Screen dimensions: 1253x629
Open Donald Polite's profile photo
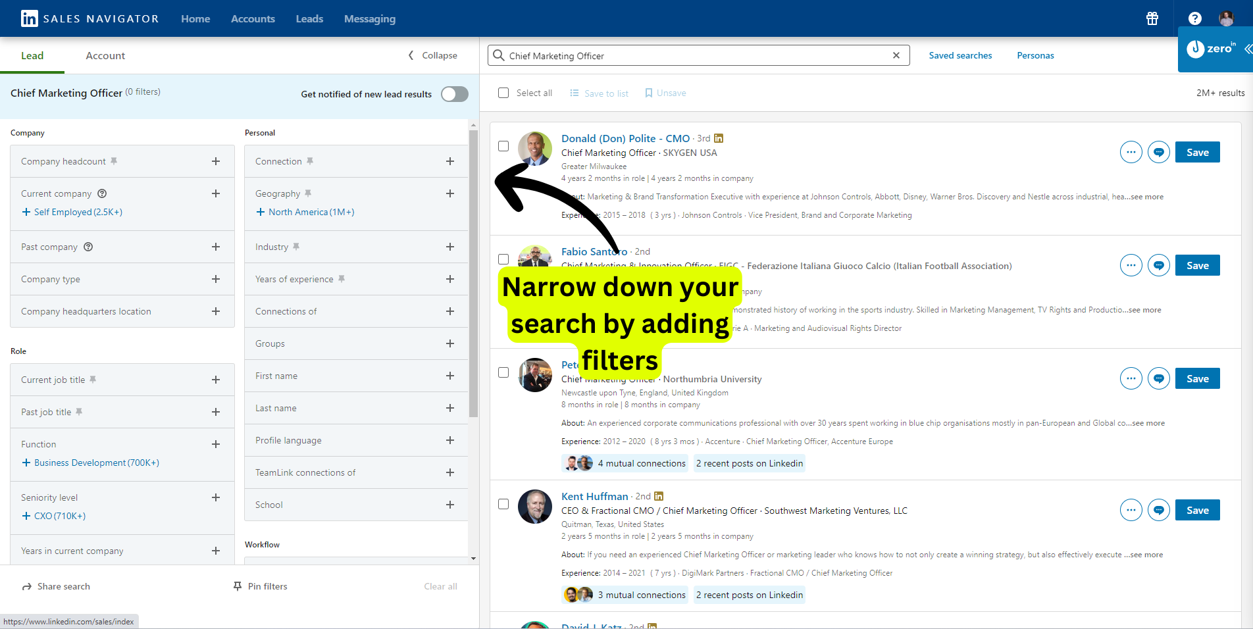(x=535, y=149)
